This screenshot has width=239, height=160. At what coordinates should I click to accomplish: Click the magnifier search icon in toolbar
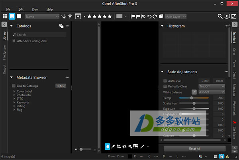click(220, 17)
